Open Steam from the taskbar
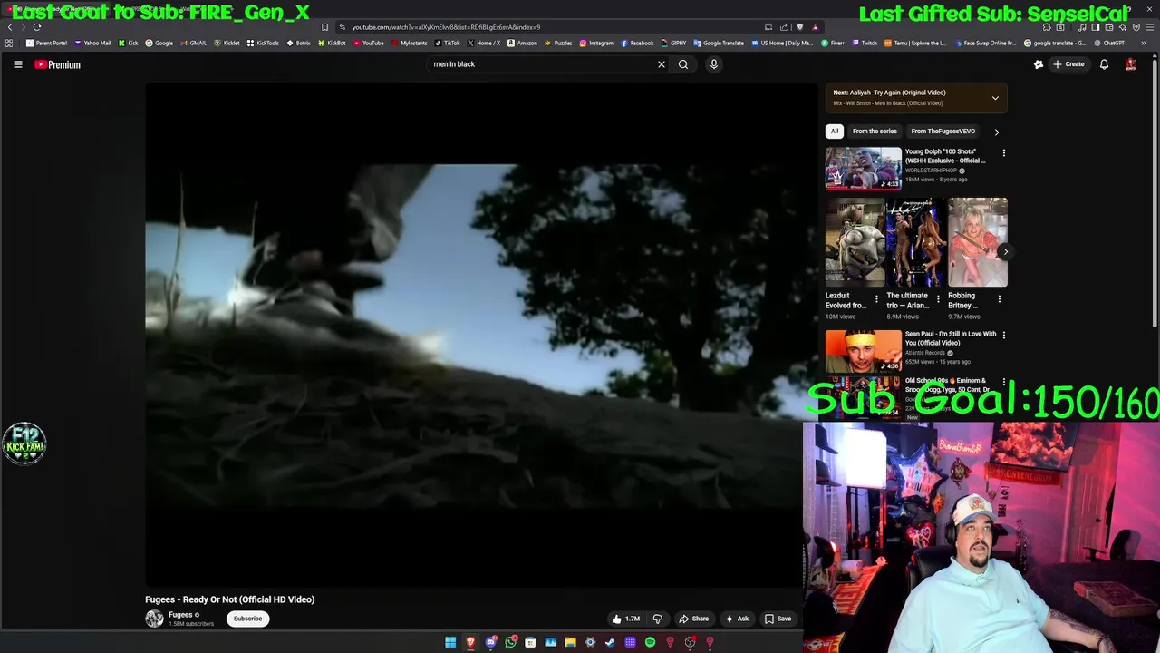Screen dimensions: 1160x653 [x=610, y=642]
